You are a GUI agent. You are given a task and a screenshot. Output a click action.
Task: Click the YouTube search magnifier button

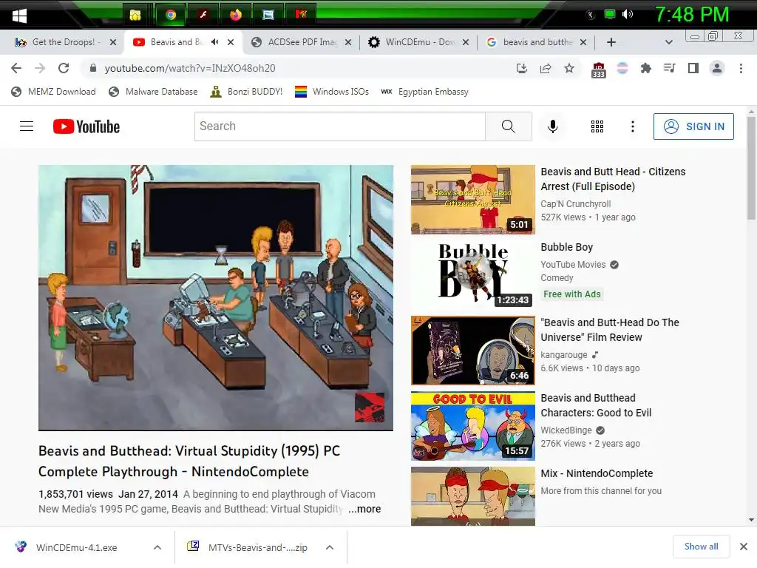tap(509, 126)
